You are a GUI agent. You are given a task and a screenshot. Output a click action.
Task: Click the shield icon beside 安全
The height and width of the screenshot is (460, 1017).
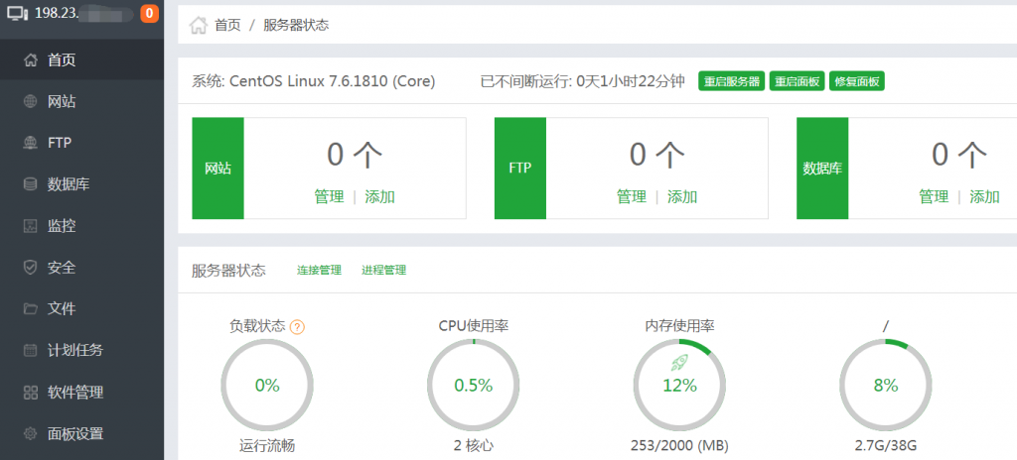(30, 268)
